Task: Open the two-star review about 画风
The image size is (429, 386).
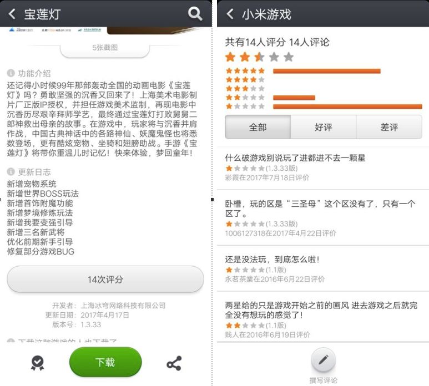Action: pos(321,310)
